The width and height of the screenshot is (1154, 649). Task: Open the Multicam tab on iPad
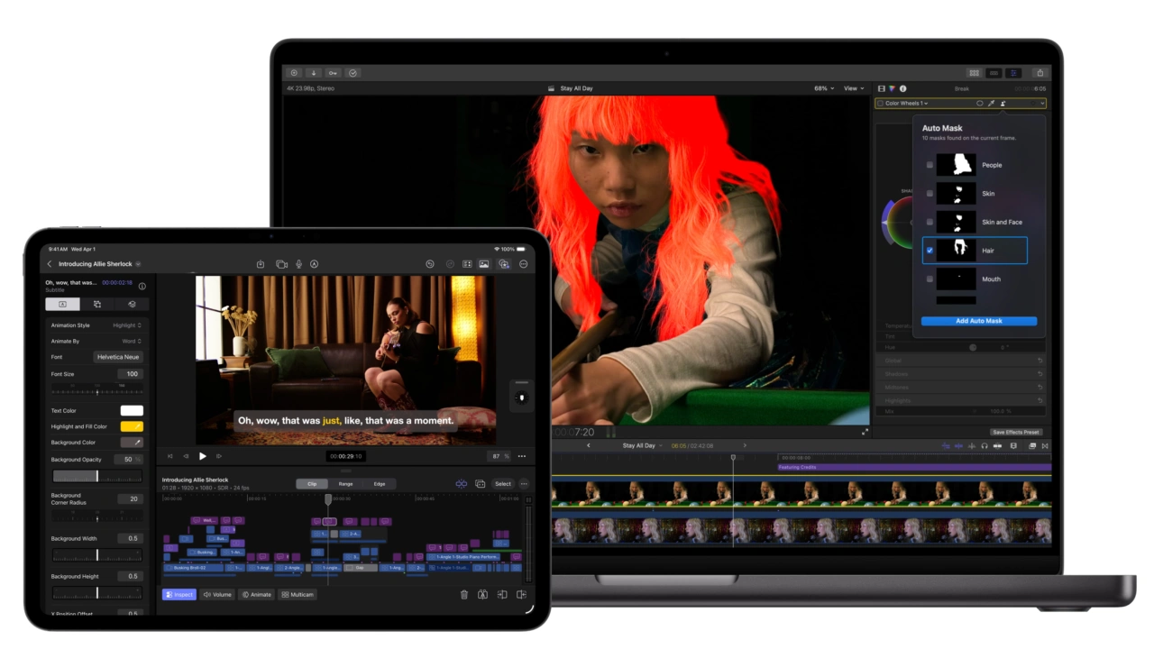(298, 595)
